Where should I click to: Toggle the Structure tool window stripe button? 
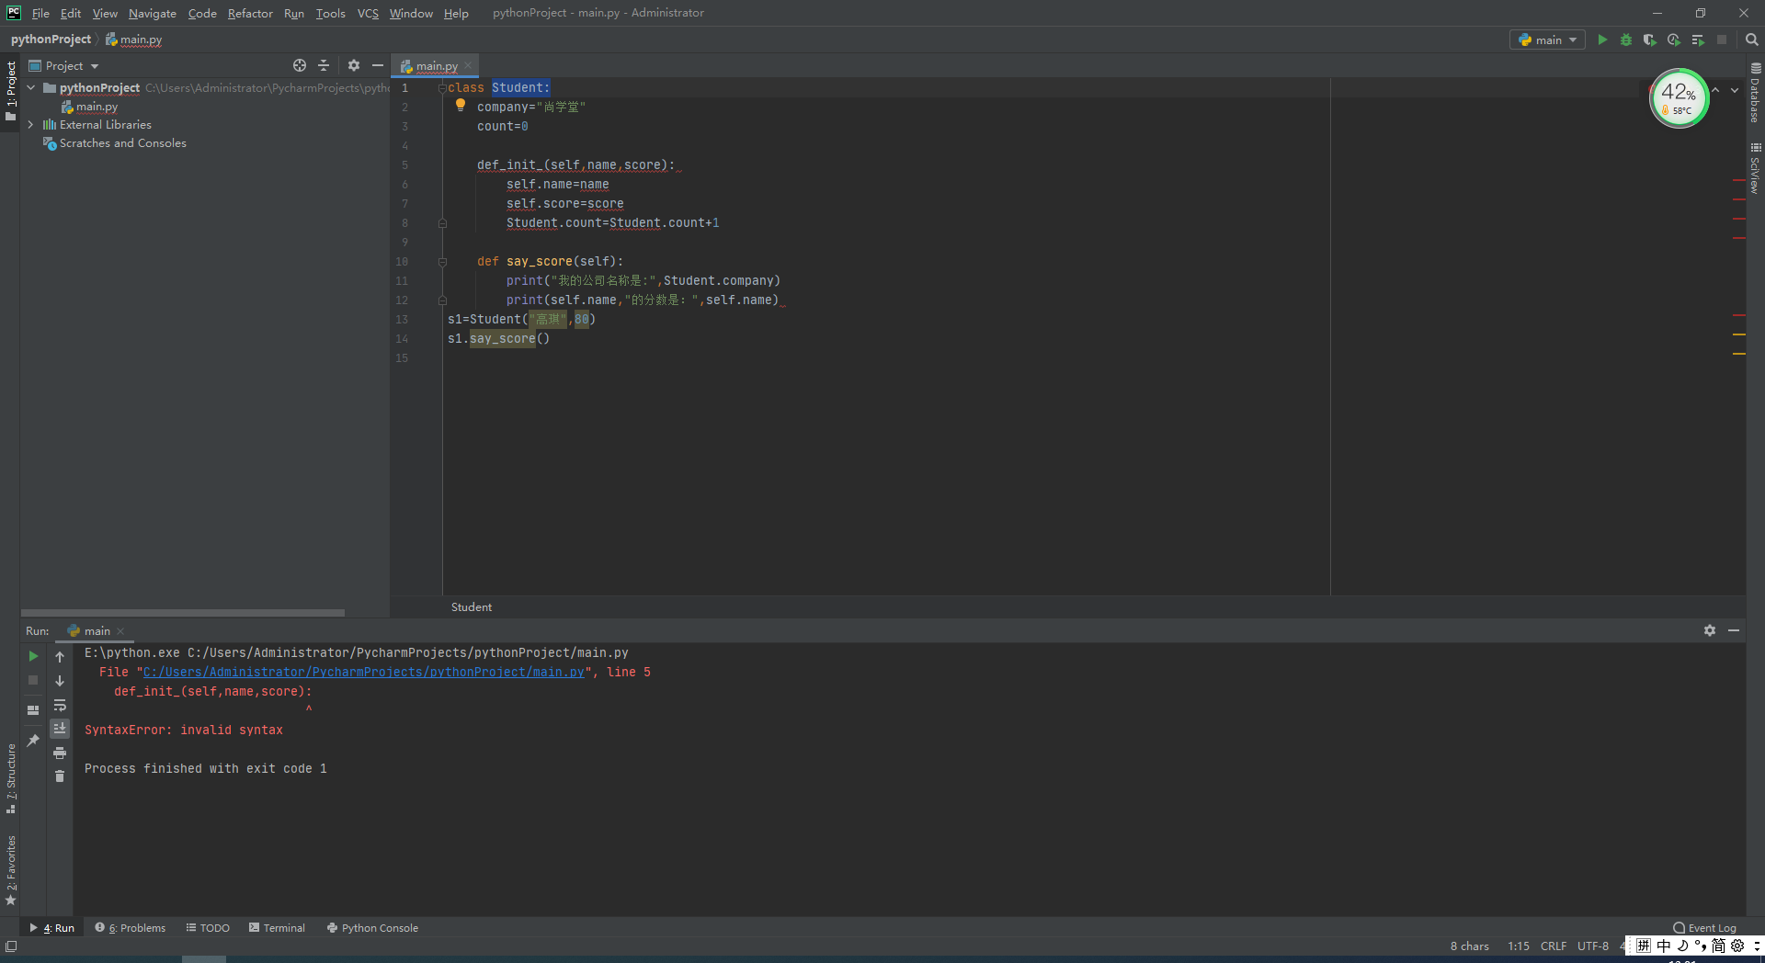point(11,778)
